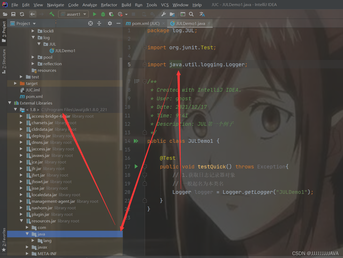
Task: Click Run with Coverage icon
Action: click(x=111, y=14)
